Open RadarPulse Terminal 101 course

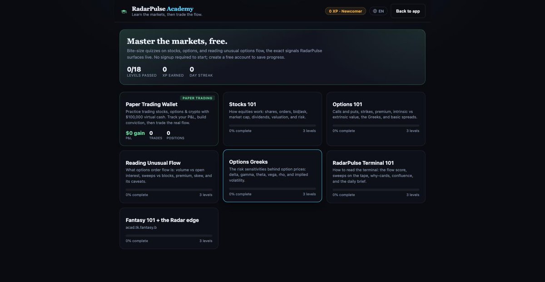(376, 177)
